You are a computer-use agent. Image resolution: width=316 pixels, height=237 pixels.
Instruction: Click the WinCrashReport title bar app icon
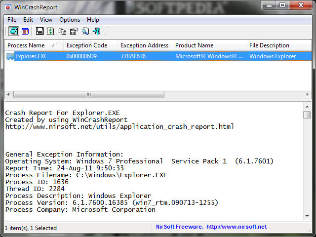8,7
